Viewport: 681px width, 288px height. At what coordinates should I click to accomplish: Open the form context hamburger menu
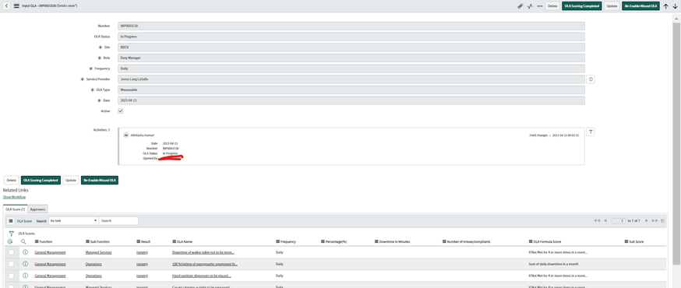(x=16, y=6)
